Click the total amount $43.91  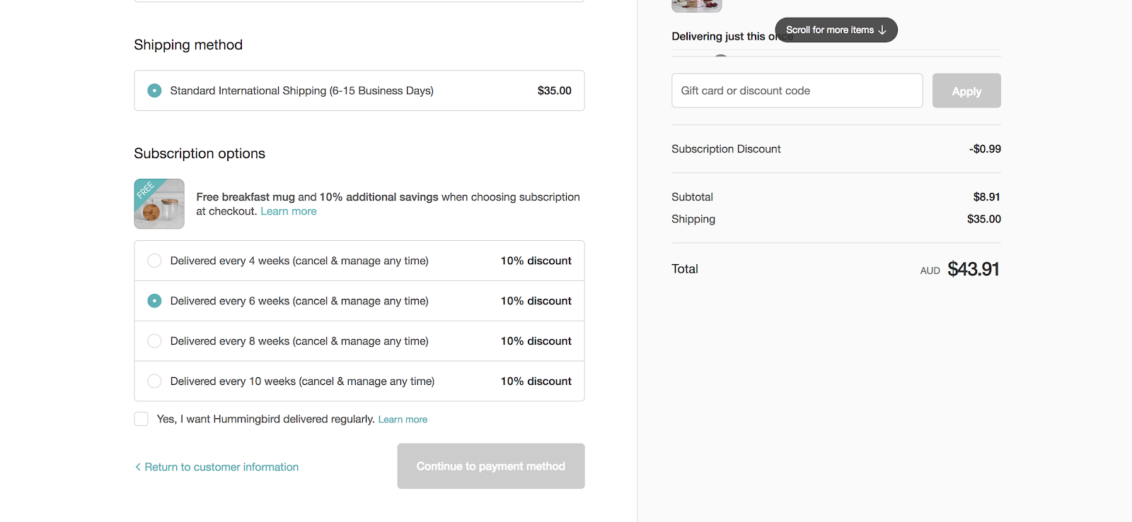tap(973, 269)
